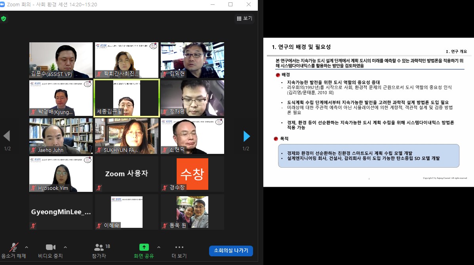
Task: Open audio options chevron next to mute button
Action: pyautogui.click(x=26, y=247)
